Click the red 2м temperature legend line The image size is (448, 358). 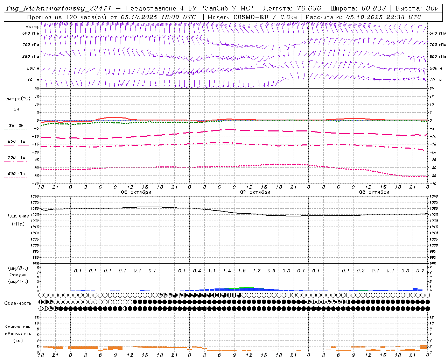16,113
